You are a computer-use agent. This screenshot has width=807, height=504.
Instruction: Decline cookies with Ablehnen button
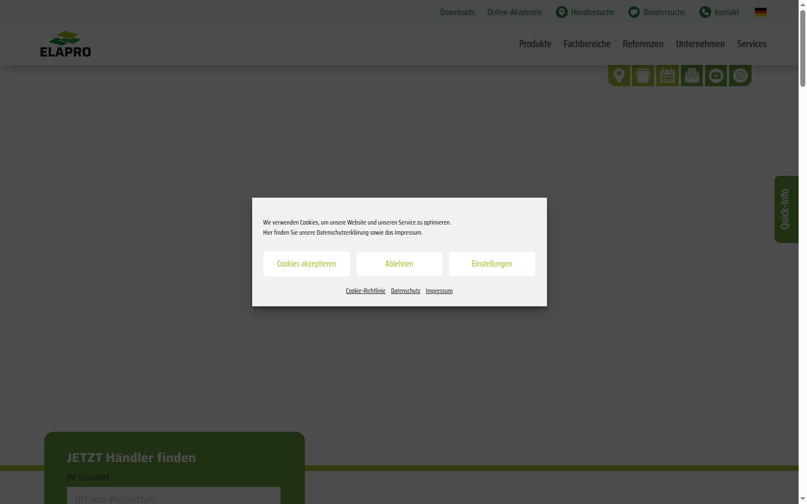coord(399,264)
